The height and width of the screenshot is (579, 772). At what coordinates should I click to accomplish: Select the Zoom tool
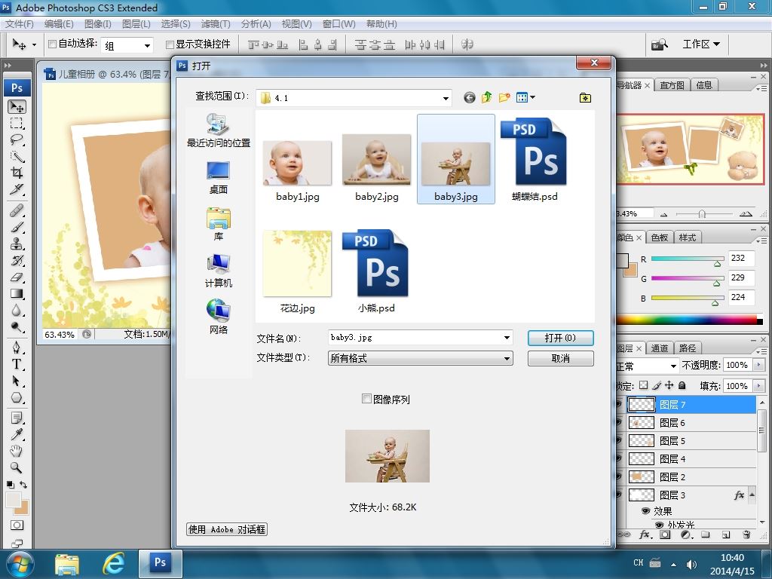coord(17,467)
